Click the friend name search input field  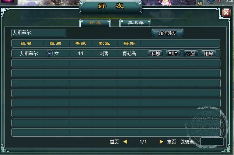[x=39, y=33]
